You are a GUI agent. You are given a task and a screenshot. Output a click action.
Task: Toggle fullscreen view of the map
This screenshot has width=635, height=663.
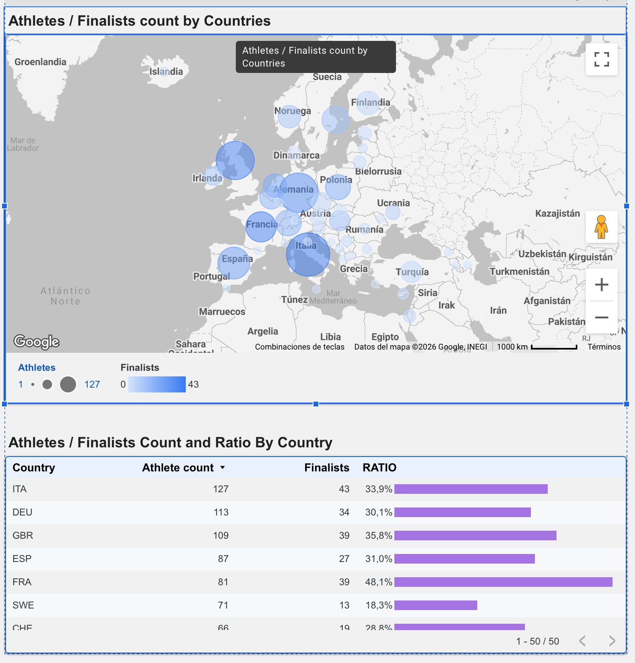click(x=601, y=59)
